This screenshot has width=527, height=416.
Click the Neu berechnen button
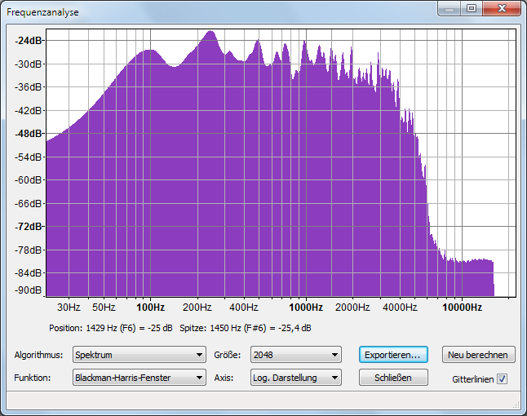478,355
